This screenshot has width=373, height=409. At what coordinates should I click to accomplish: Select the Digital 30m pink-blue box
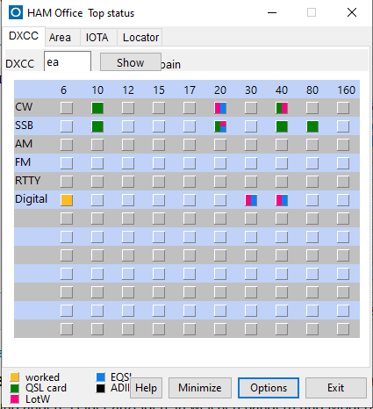[251, 200]
